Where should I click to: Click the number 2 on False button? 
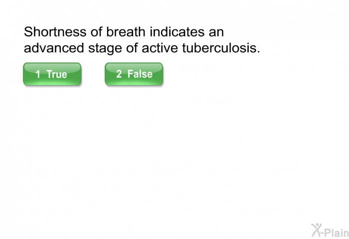pyautogui.click(x=119, y=74)
